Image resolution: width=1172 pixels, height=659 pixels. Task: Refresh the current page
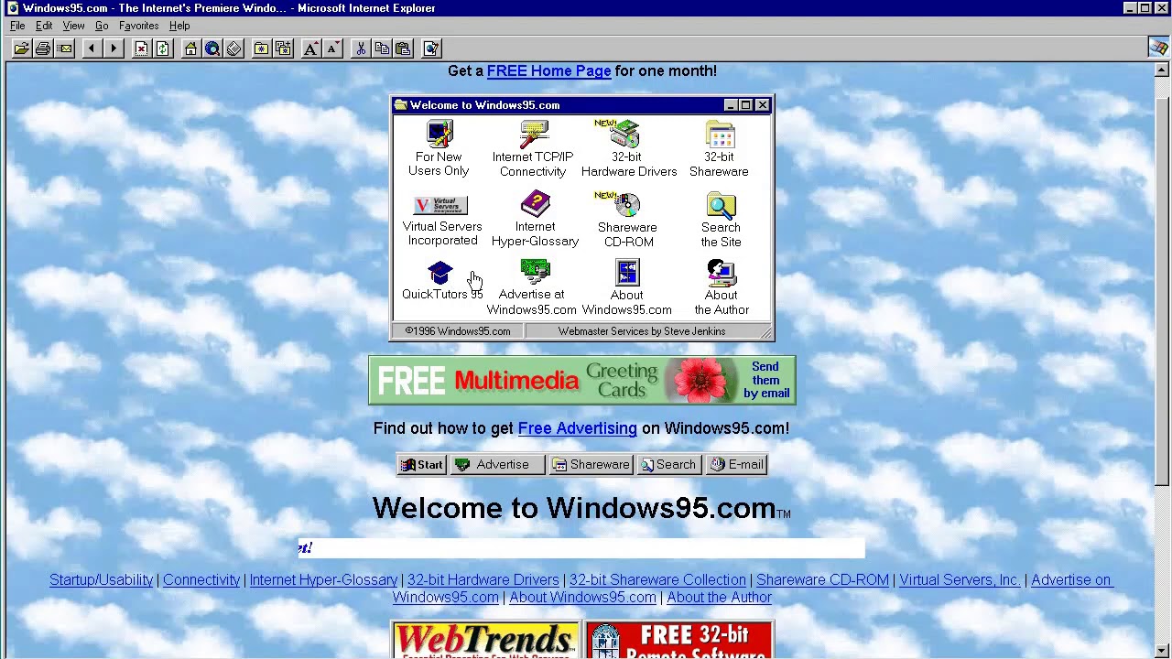tap(162, 49)
